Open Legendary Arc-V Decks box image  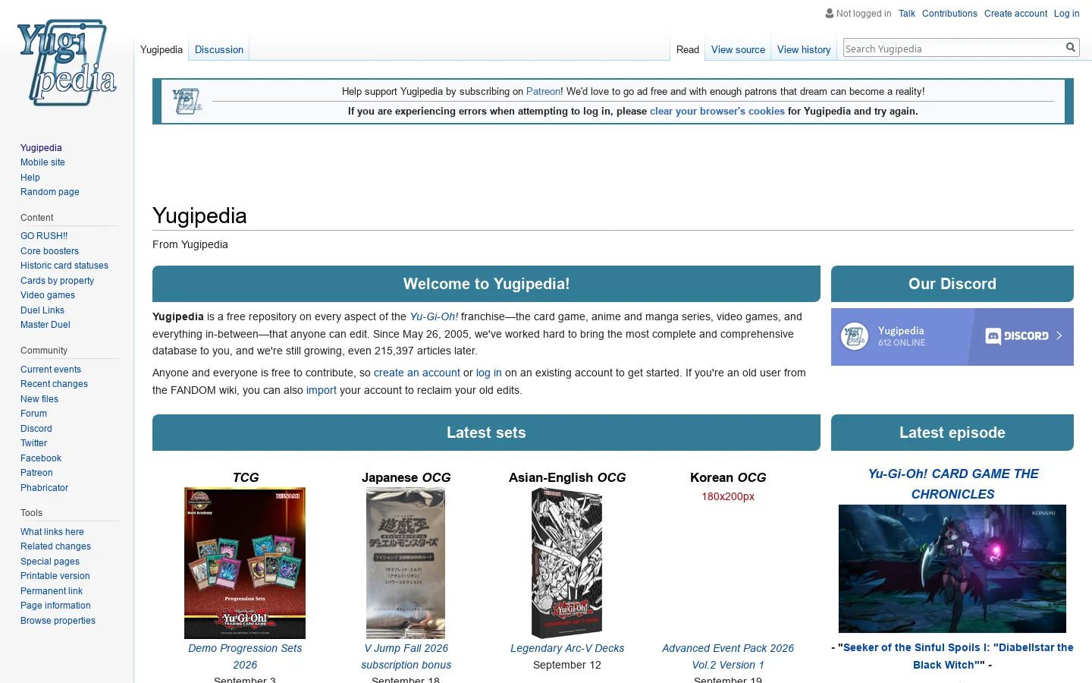point(567,563)
